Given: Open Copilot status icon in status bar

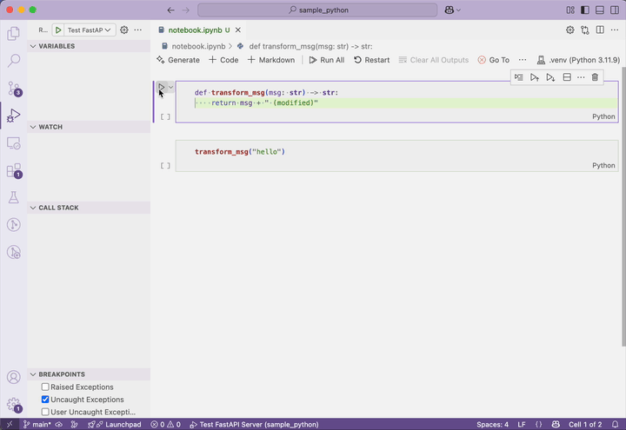Looking at the screenshot, I should click(556, 425).
